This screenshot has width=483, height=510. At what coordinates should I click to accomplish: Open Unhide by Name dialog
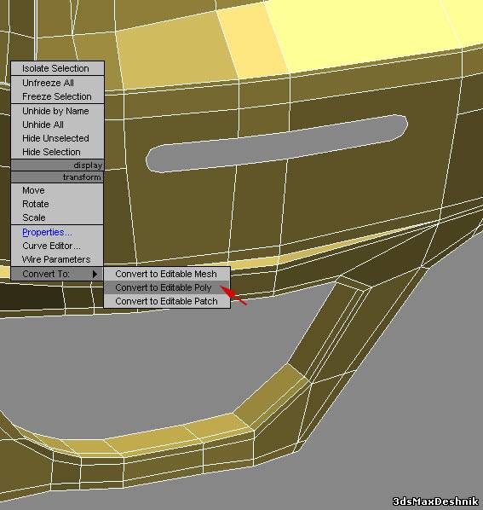pyautogui.click(x=57, y=111)
